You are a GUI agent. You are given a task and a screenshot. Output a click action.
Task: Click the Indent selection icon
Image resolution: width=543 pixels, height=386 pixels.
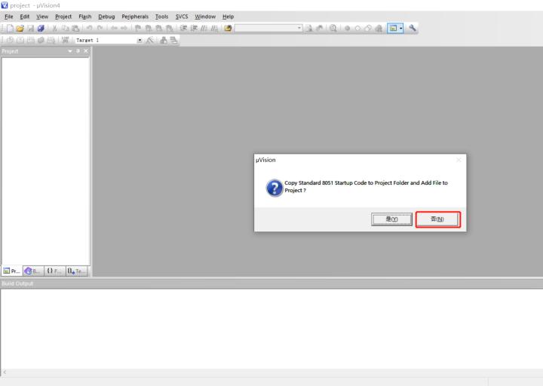pyautogui.click(x=183, y=29)
